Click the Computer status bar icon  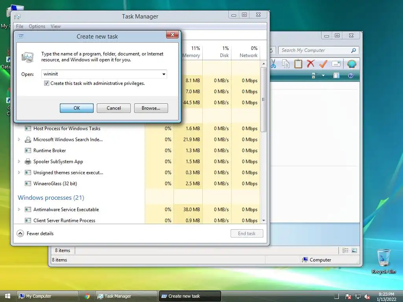pyautogui.click(x=305, y=260)
